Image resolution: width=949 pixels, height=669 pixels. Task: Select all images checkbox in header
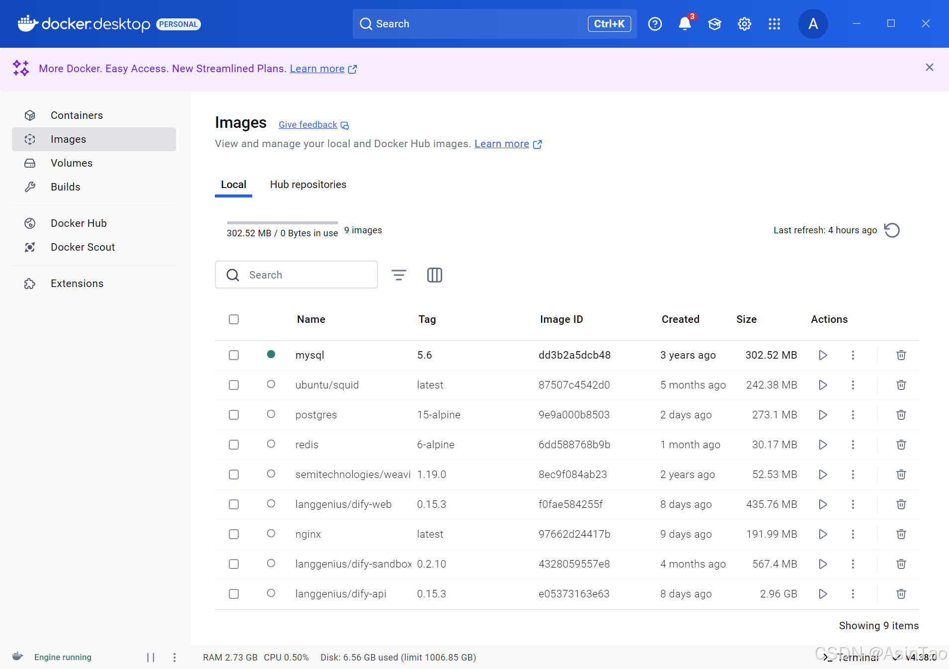click(234, 319)
